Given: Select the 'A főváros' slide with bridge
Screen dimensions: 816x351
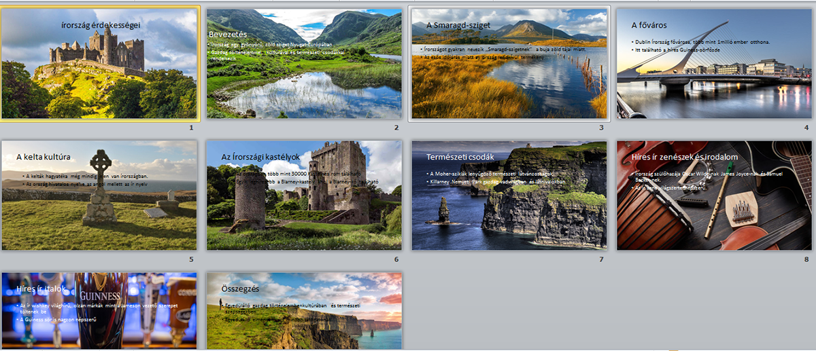Looking at the screenshot, I should pos(714,64).
